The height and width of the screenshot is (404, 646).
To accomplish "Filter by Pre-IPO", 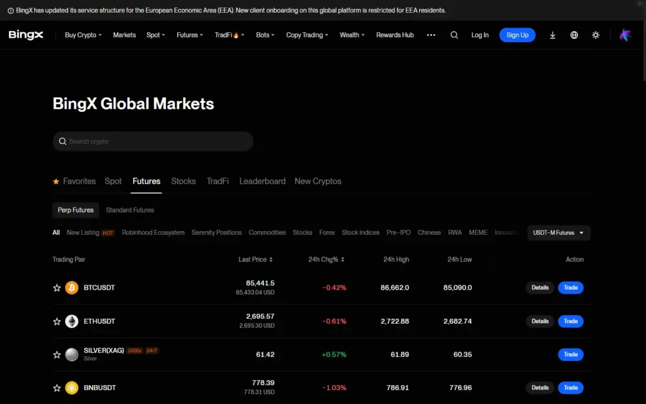I will point(399,233).
